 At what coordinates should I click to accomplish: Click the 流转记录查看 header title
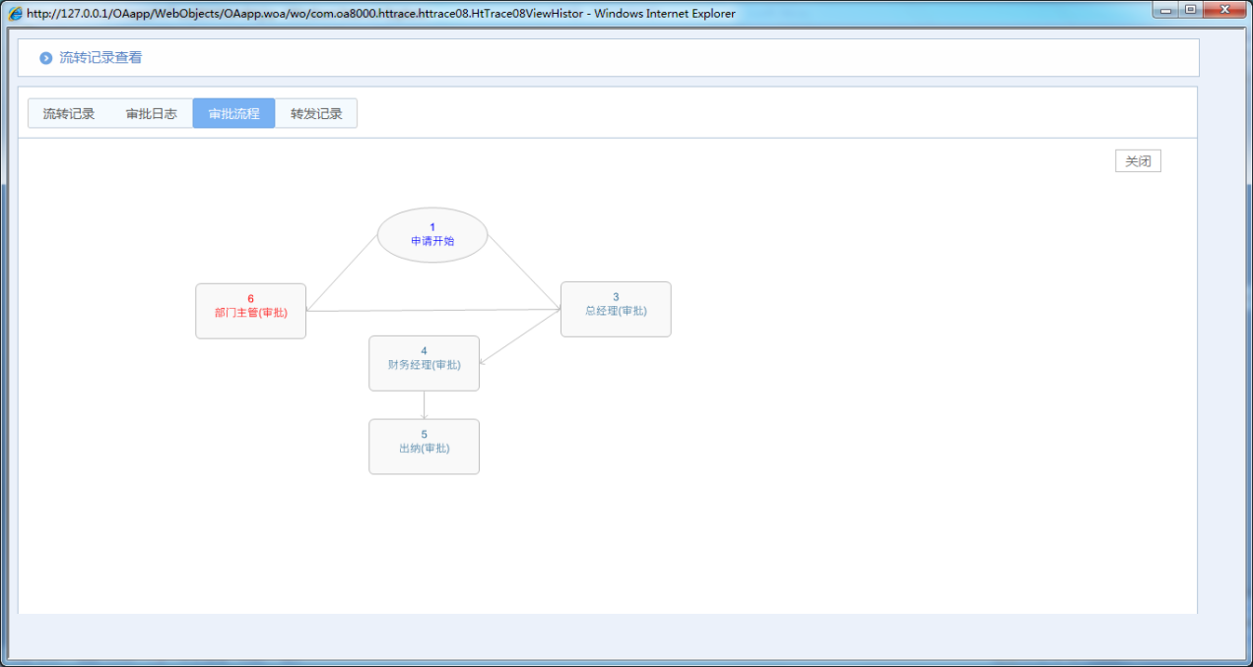pyautogui.click(x=100, y=58)
